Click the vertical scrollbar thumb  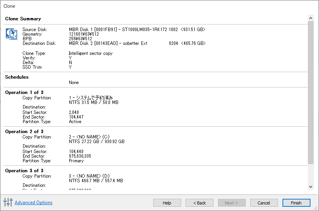pyautogui.click(x=311, y=92)
